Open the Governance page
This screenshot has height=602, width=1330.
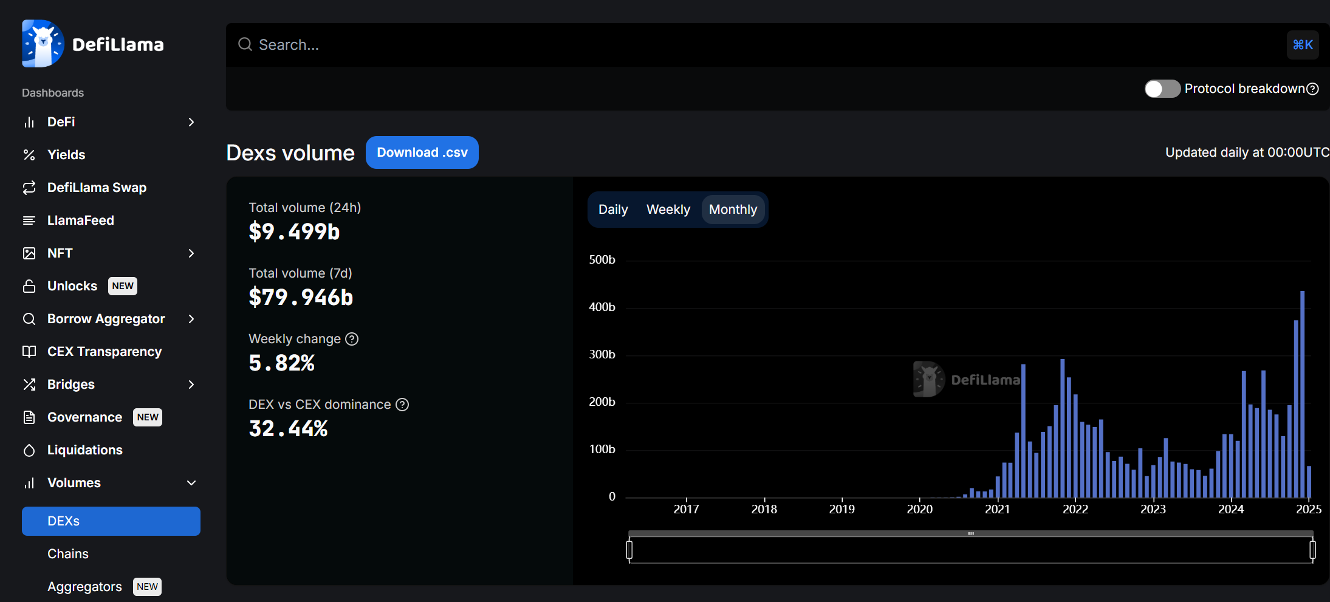click(85, 417)
